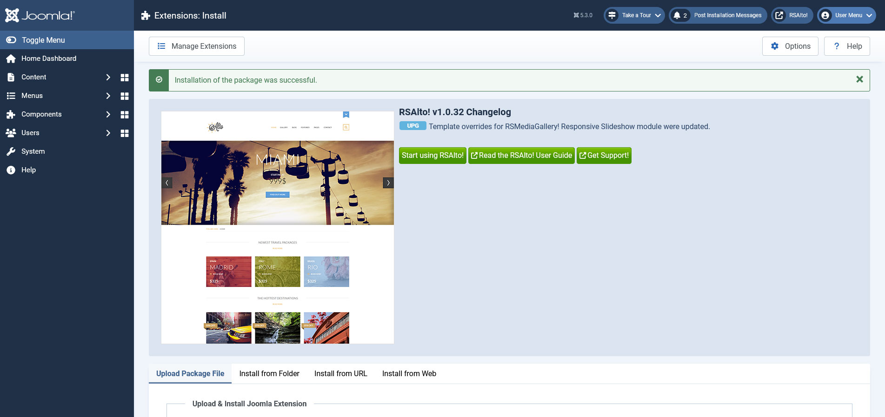Click the Get Support! button
Viewport: 885px width, 417px height.
[604, 156]
